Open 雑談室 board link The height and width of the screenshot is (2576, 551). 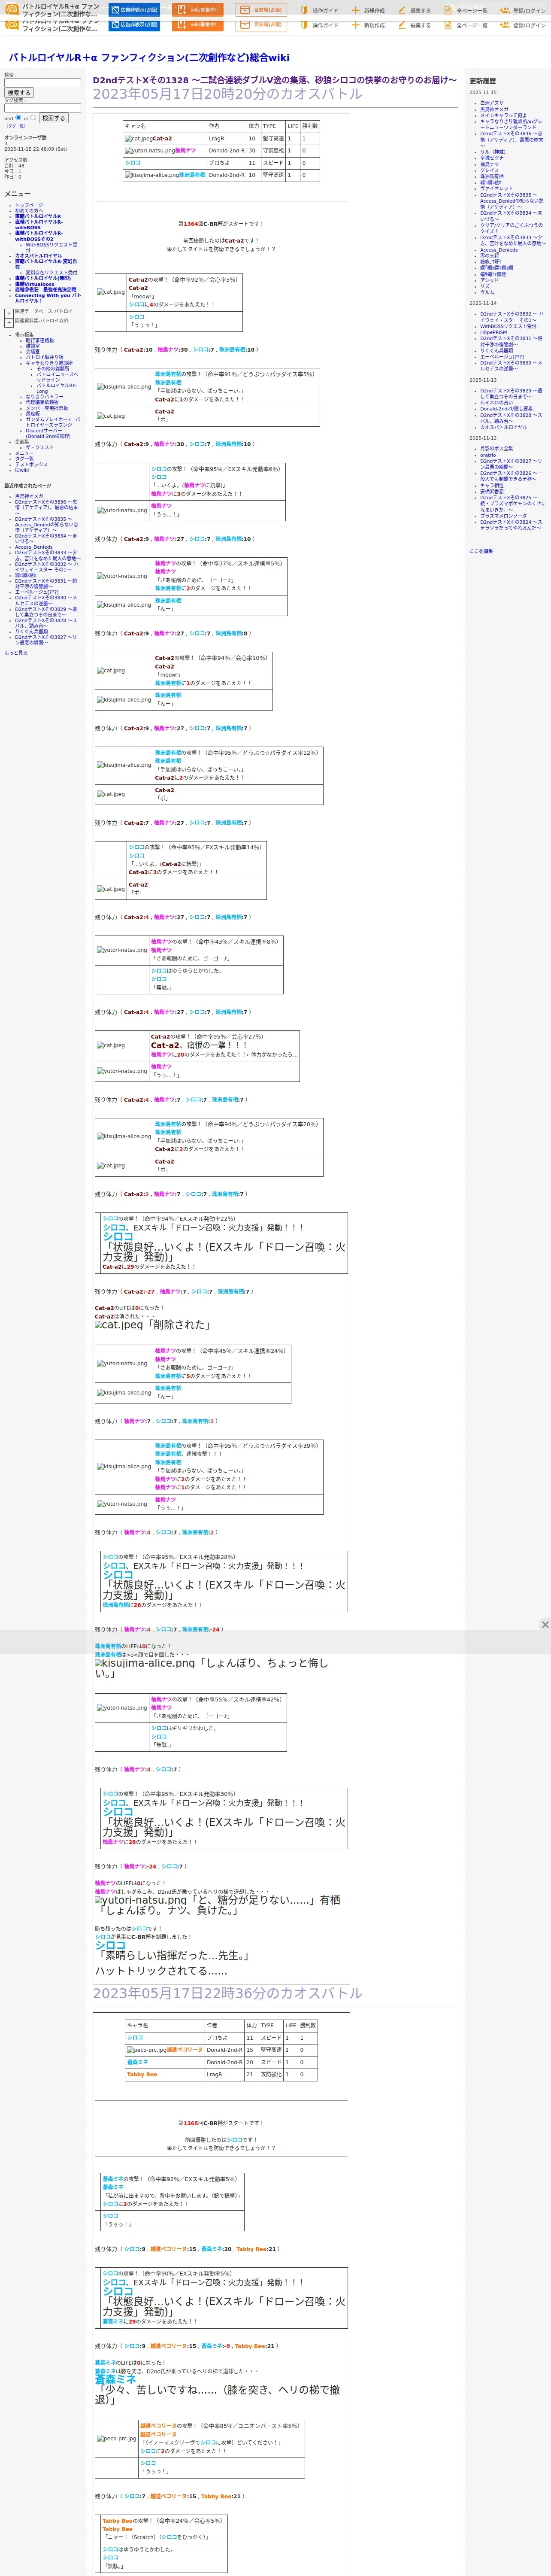point(33,346)
